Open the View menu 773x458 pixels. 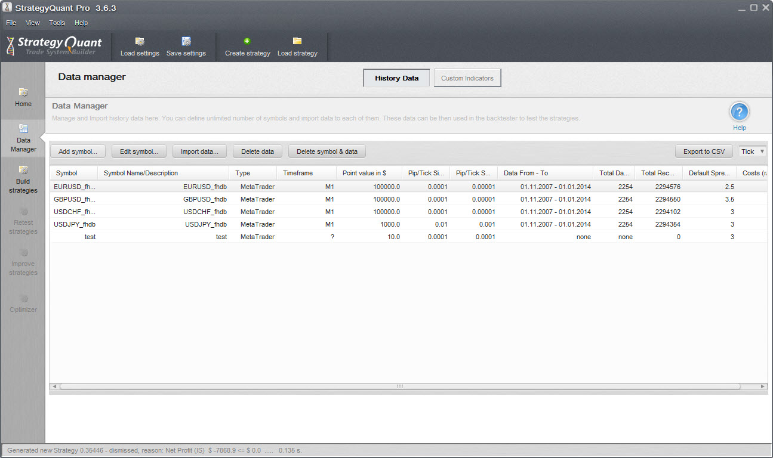33,23
